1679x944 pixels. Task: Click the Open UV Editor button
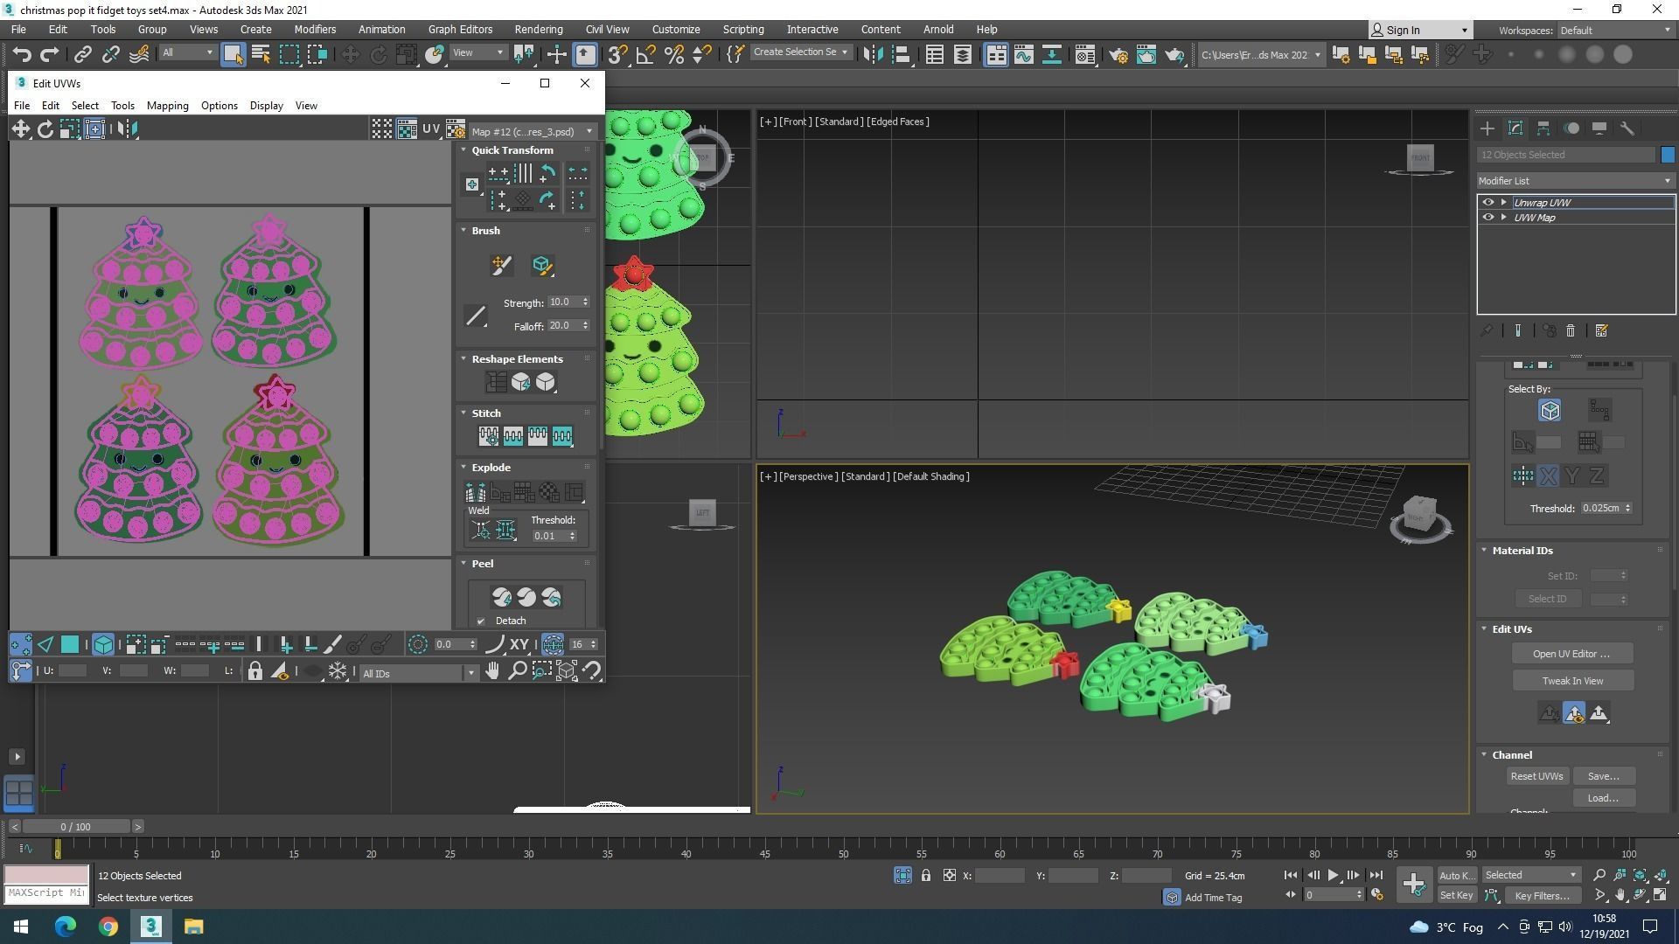click(1571, 654)
